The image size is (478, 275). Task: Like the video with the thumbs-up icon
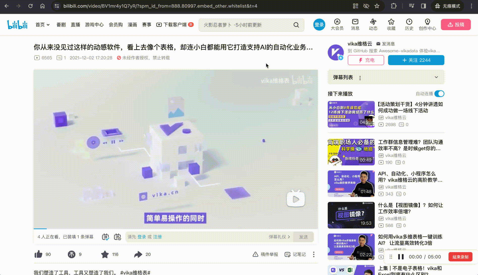click(38, 254)
